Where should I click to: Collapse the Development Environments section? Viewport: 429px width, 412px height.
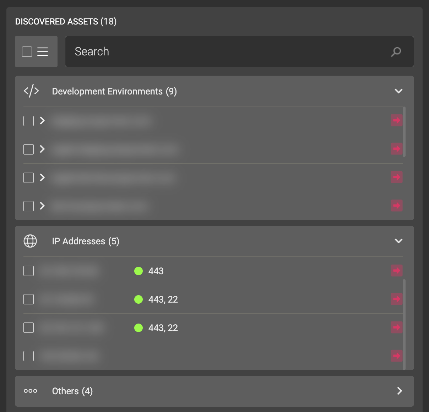pyautogui.click(x=398, y=91)
